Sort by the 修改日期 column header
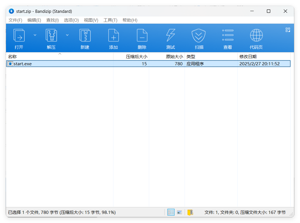300x223 pixels. click(264, 56)
